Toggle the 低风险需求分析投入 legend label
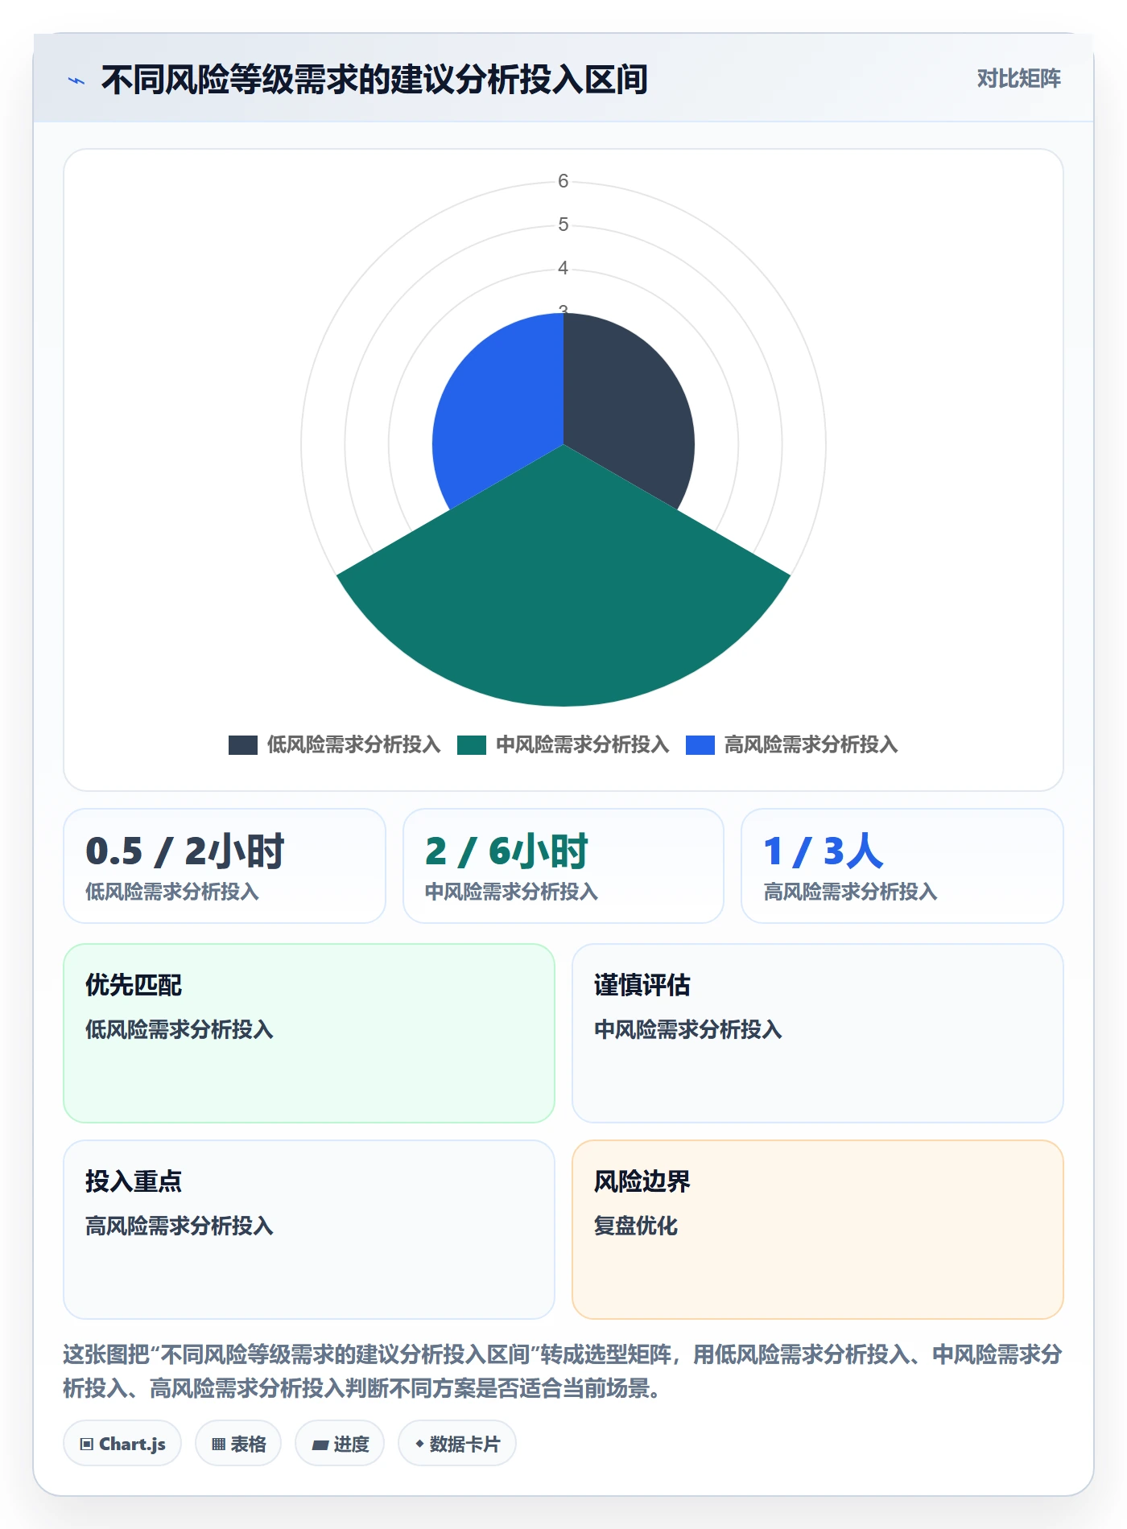 [x=354, y=744]
